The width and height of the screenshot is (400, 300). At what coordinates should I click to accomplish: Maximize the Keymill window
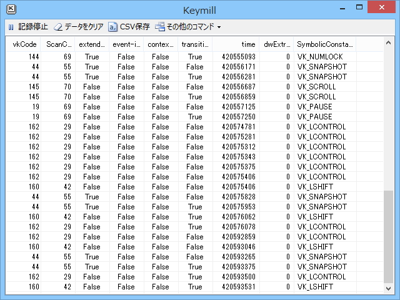click(359, 7)
